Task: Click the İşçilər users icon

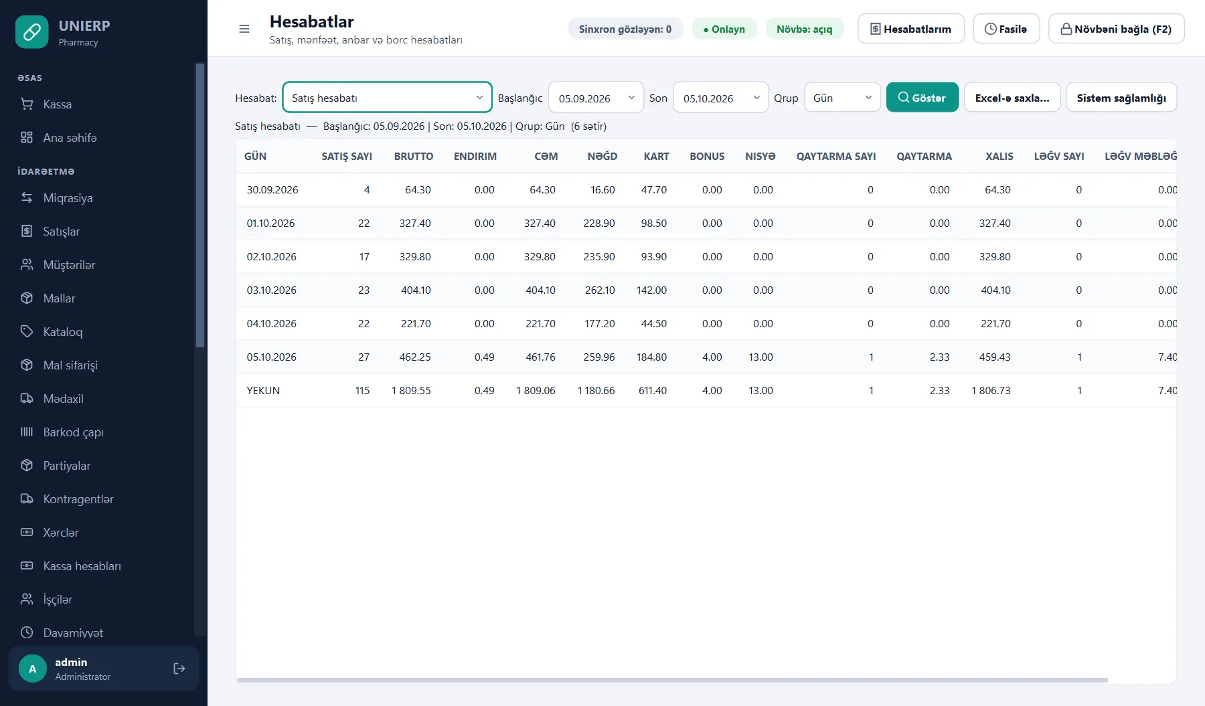Action: pyautogui.click(x=27, y=599)
